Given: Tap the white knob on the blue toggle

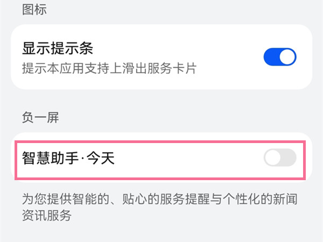Looking at the screenshot, I should (x=288, y=57).
